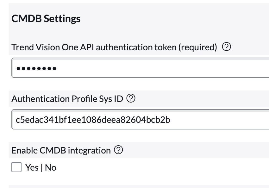
Task: Tap the help bubble on the integration setting
Action: pyautogui.click(x=119, y=150)
